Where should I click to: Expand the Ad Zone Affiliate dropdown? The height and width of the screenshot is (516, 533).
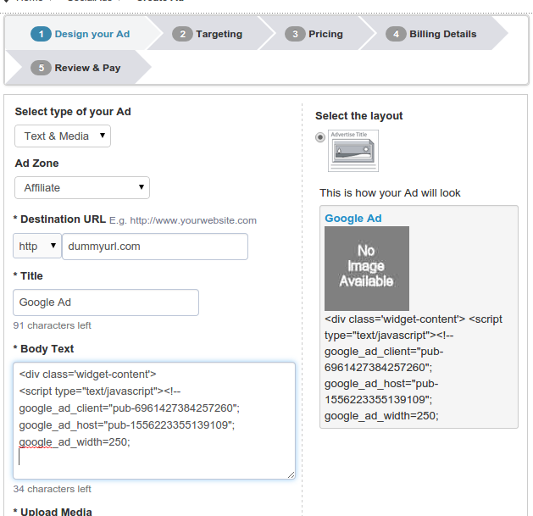(x=82, y=187)
